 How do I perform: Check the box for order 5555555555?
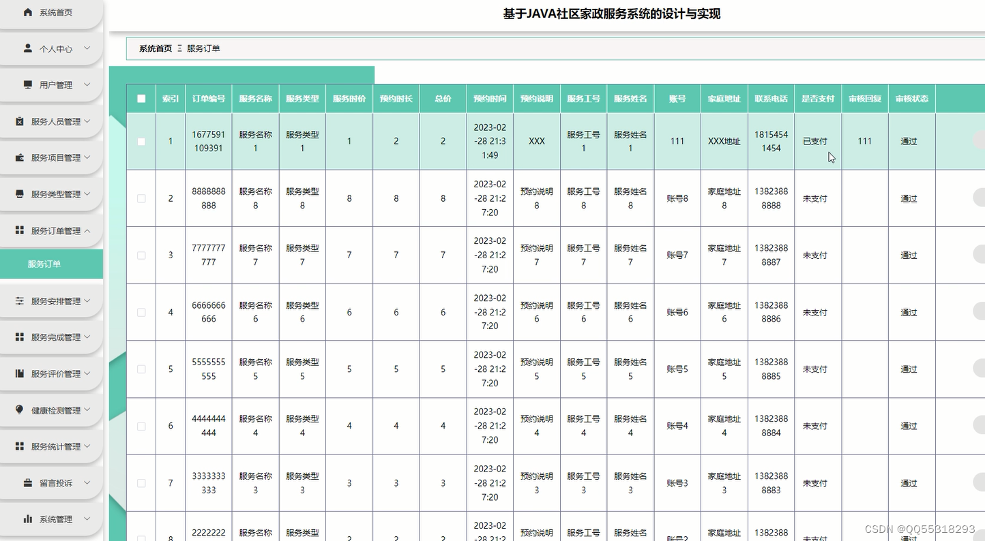(x=141, y=369)
